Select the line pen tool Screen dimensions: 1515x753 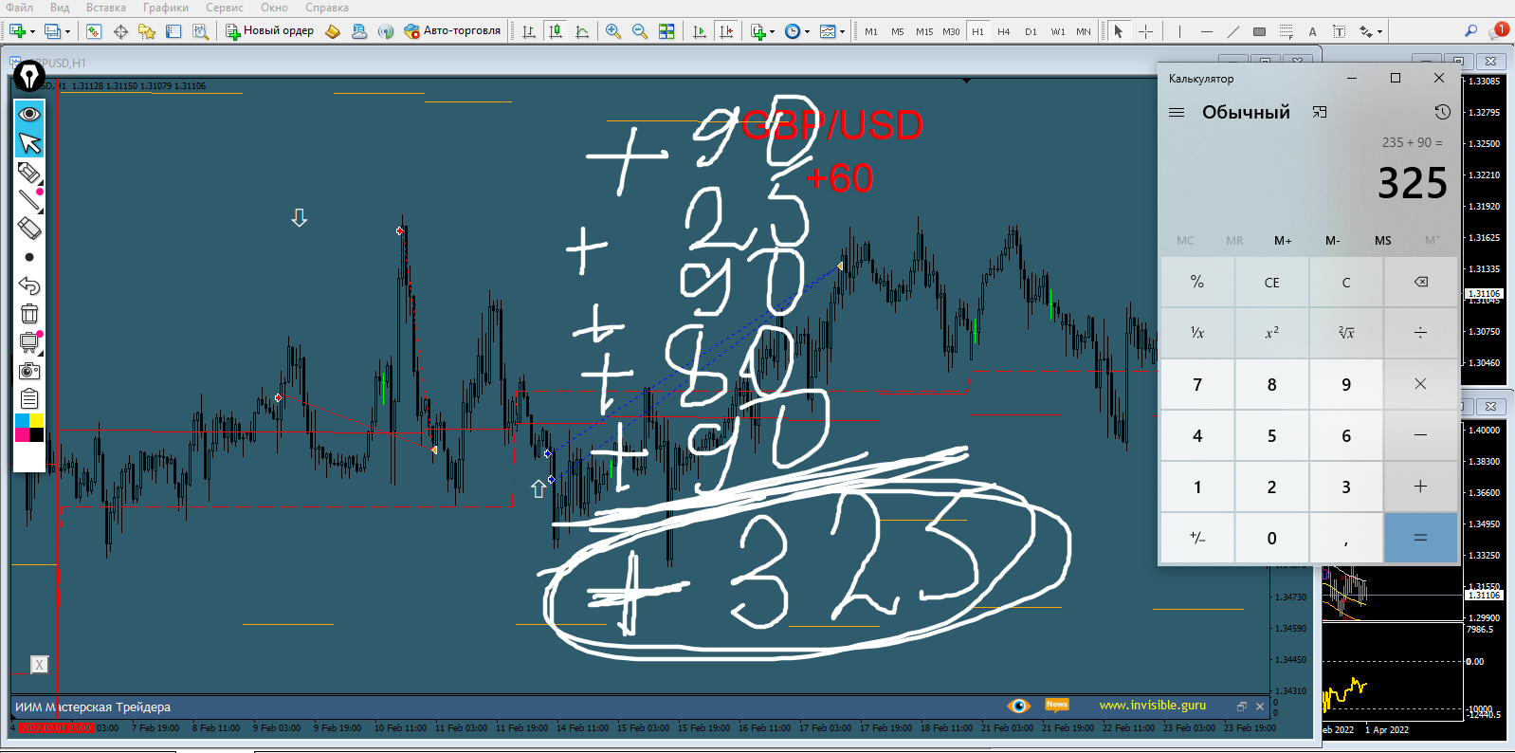tap(29, 199)
